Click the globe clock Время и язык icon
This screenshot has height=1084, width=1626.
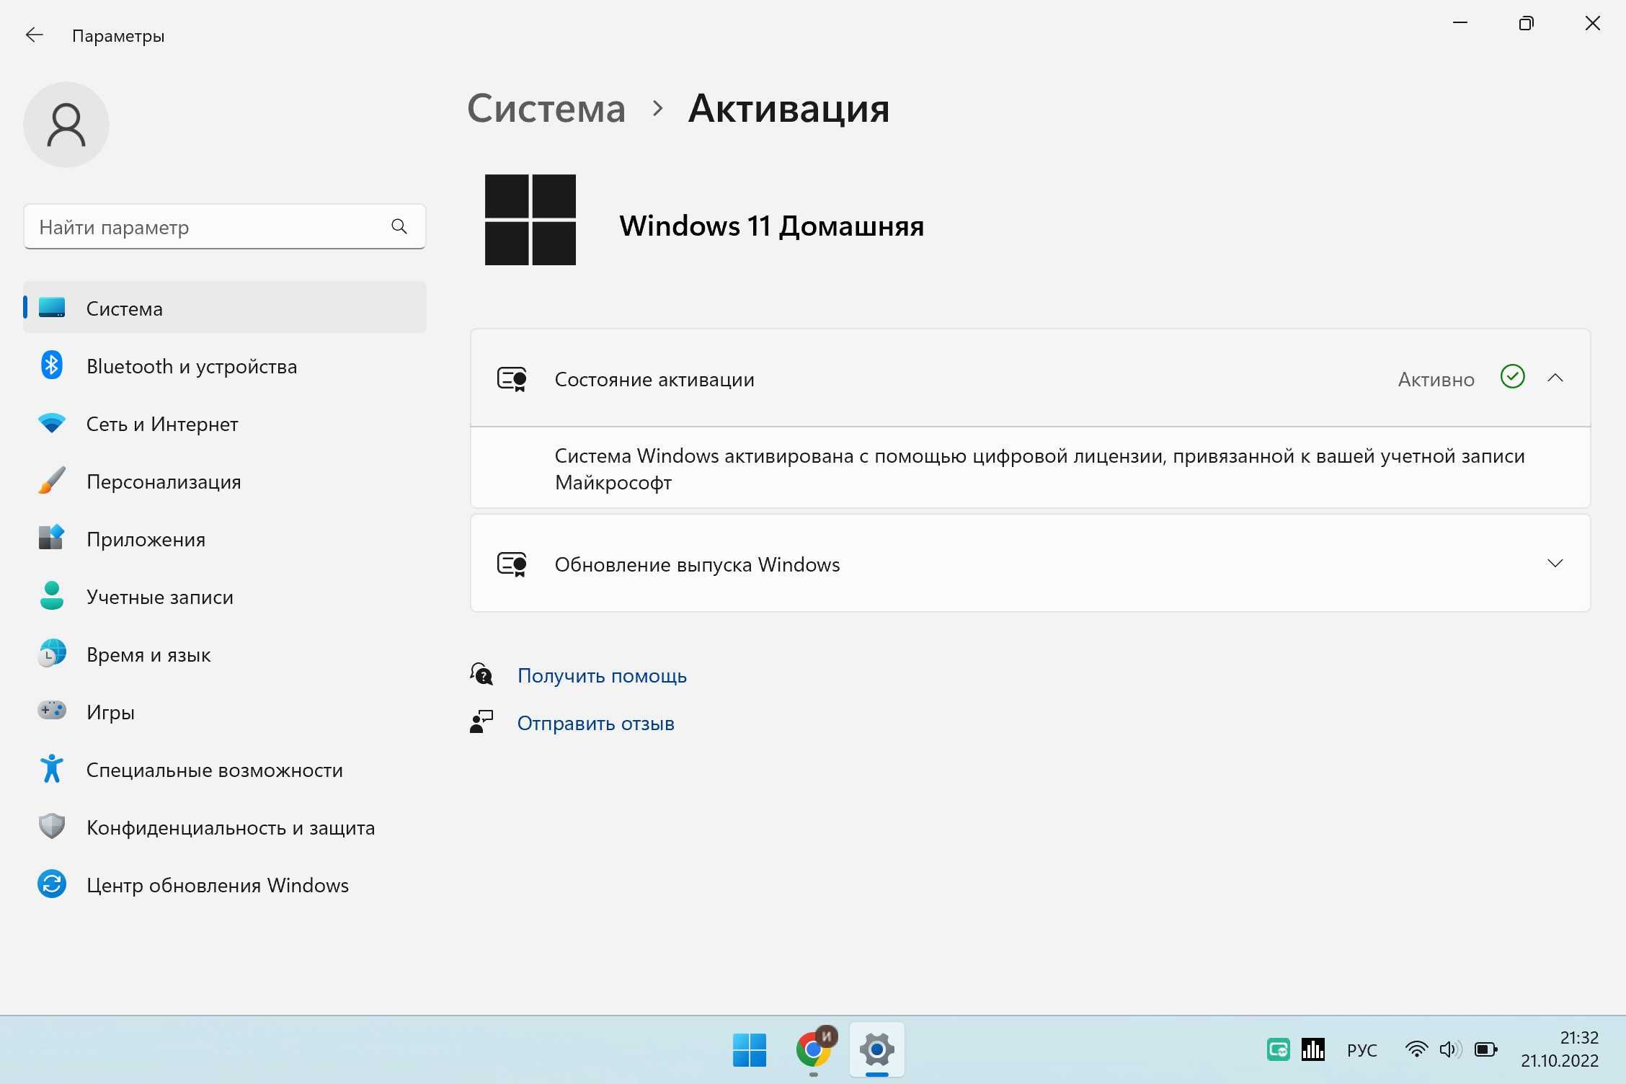point(51,653)
